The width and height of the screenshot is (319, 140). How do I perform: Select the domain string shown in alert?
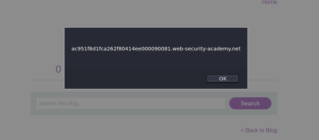[156, 49]
